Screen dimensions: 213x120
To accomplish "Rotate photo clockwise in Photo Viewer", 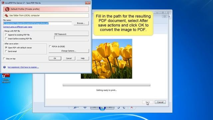I will coord(124,107).
